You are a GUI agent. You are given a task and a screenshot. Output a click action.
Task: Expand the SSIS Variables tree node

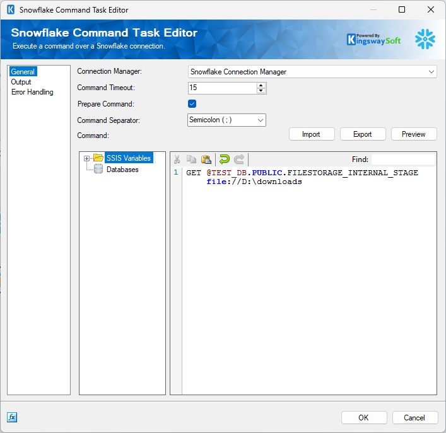coord(87,158)
